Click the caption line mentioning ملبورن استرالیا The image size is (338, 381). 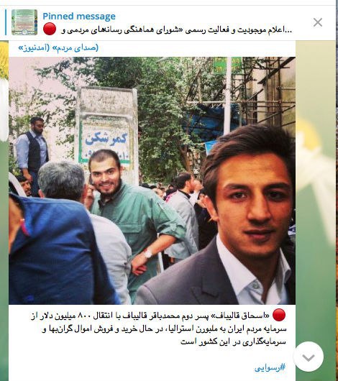click(x=164, y=329)
